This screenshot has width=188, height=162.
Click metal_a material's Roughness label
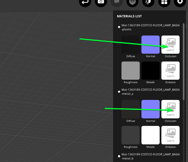tap(130, 147)
